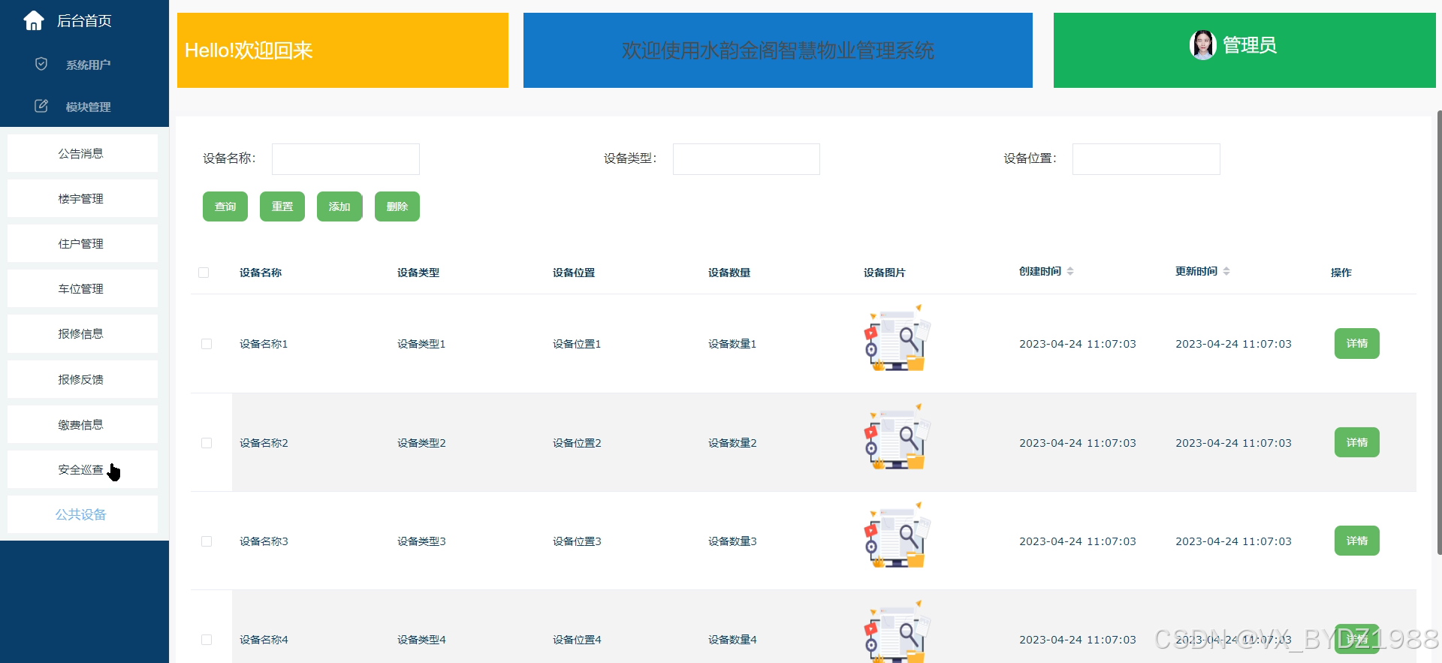1442x663 pixels.
Task: Click cell text 设备数量3
Action: click(x=732, y=541)
